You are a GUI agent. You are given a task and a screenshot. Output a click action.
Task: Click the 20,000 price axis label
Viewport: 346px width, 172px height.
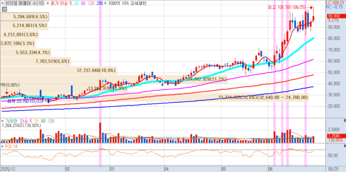[x=334, y=106]
